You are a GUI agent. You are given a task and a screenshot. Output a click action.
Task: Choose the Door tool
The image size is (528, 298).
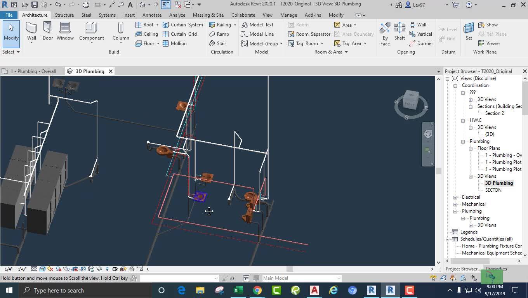click(47, 31)
